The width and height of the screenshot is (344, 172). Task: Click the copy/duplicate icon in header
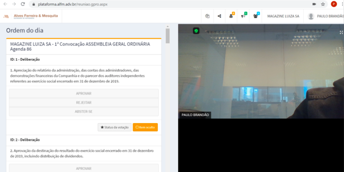pos(207,16)
